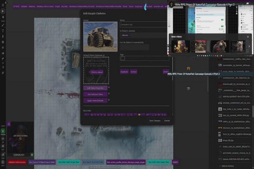
Task: Click into the Name input field
Action: coord(144,25)
